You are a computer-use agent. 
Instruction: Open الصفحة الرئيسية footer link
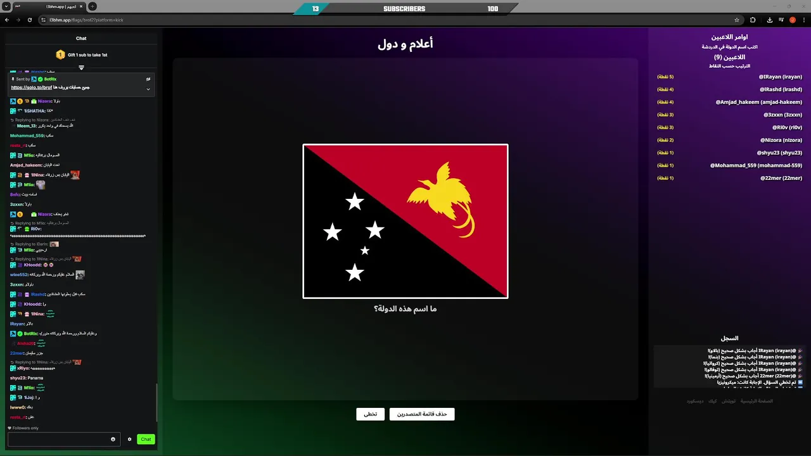click(757, 401)
